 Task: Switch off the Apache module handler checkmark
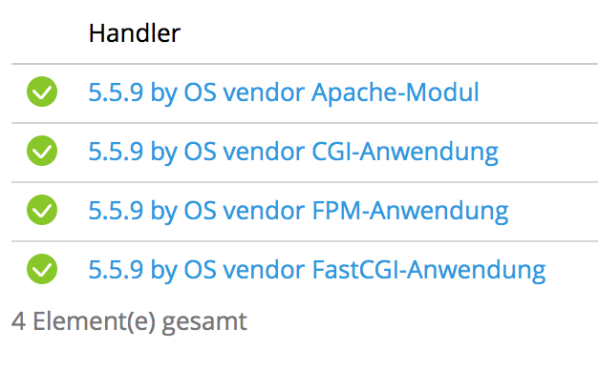tap(42, 92)
